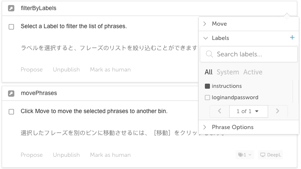
Task: Tick the checkbox for Select a Label phrase
Action: (11, 26)
